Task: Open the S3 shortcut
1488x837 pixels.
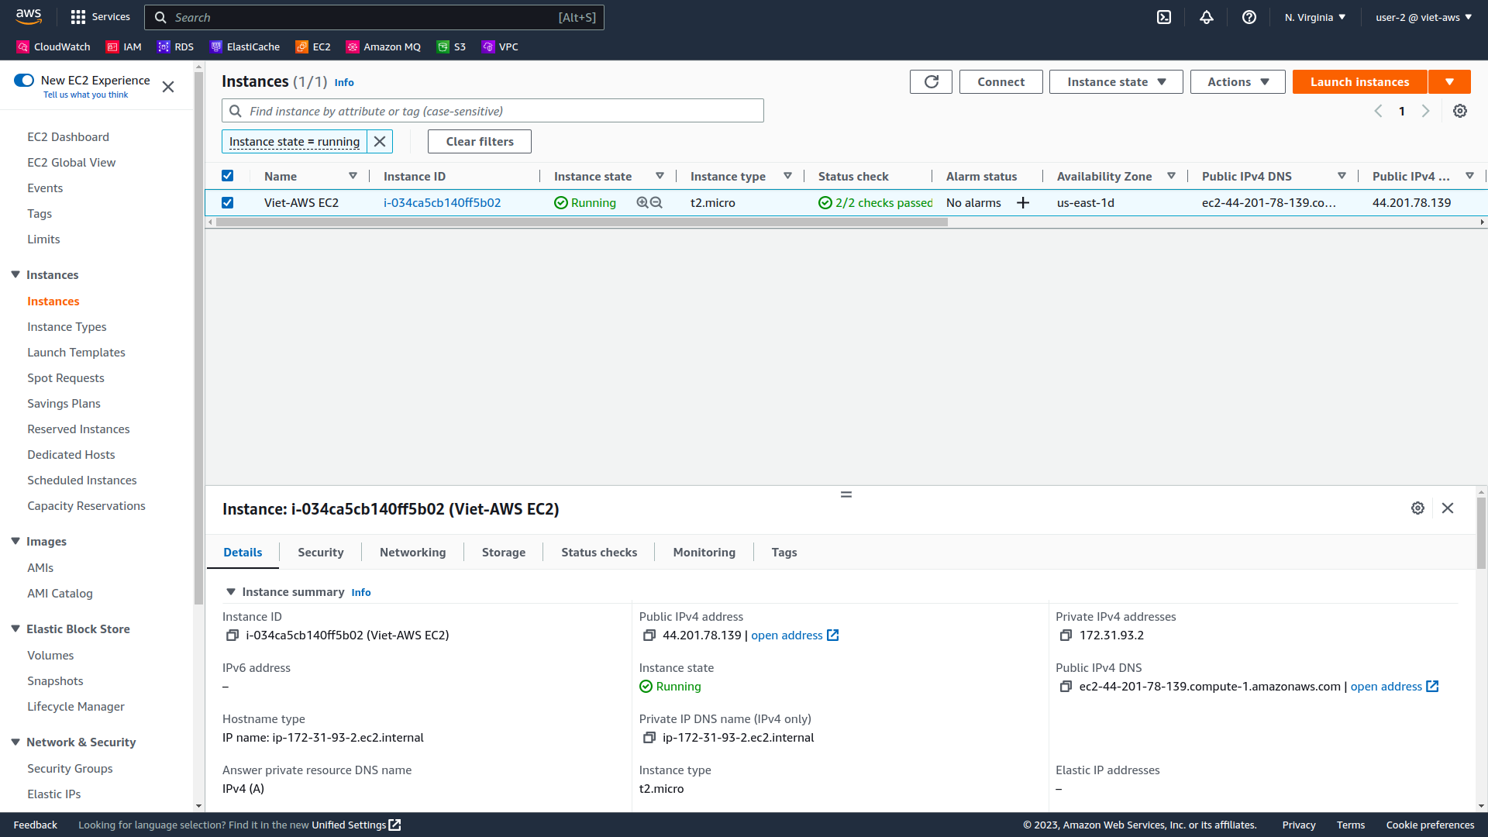Action: tap(451, 46)
